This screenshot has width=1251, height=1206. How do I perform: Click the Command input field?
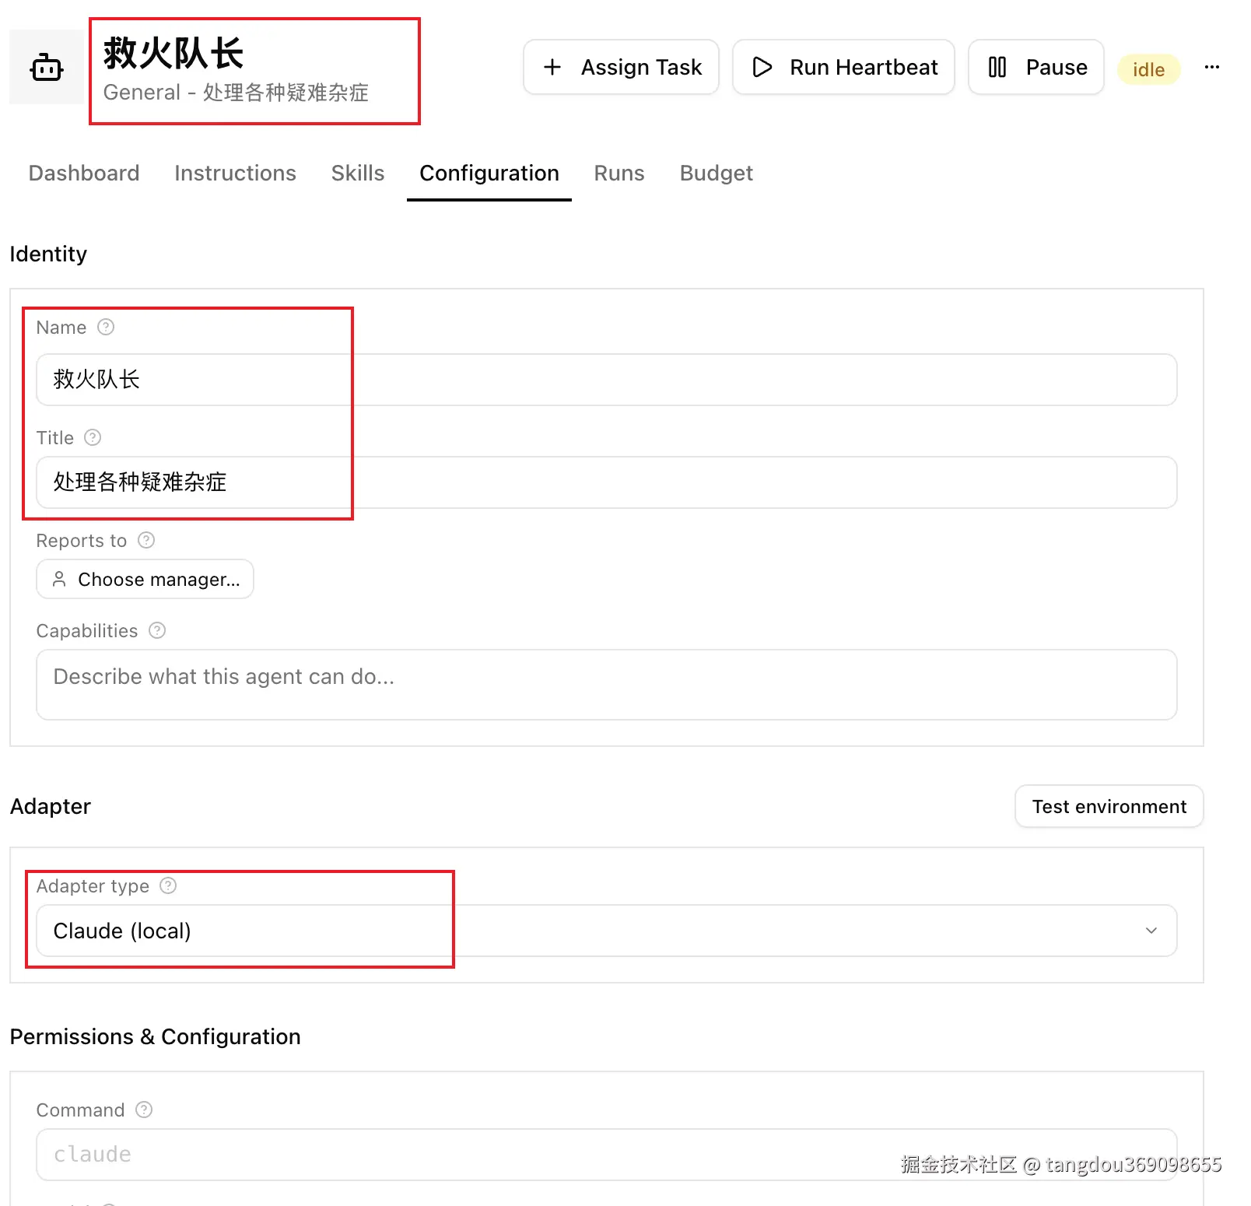click(x=607, y=1155)
